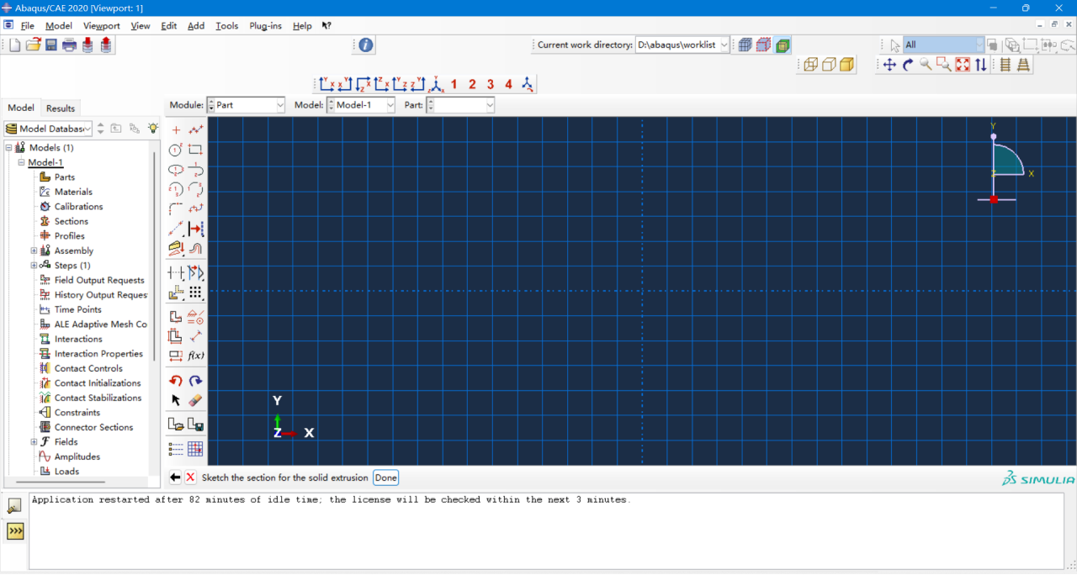Auto-fit the view
1077x575 pixels.
[963, 65]
